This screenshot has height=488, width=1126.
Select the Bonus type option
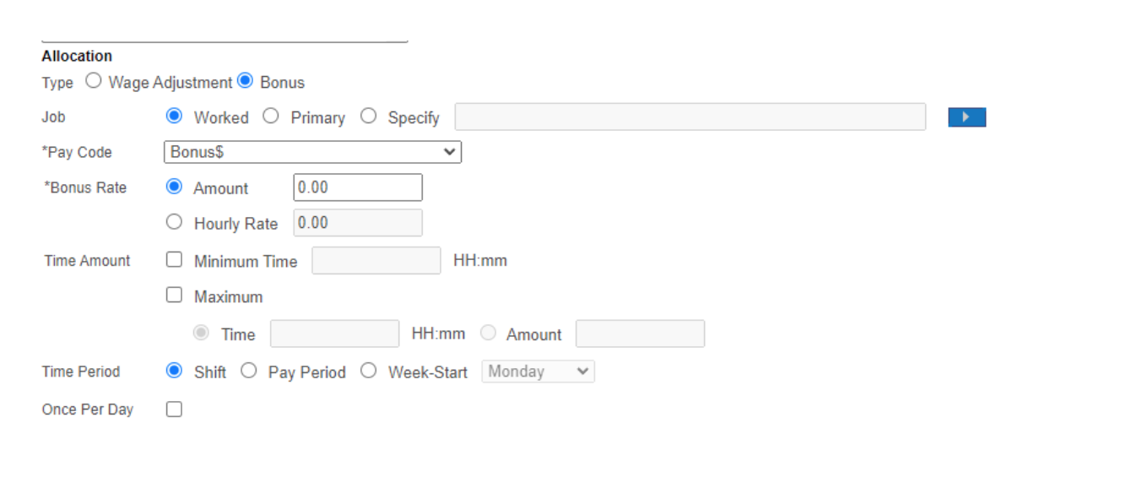pyautogui.click(x=246, y=82)
